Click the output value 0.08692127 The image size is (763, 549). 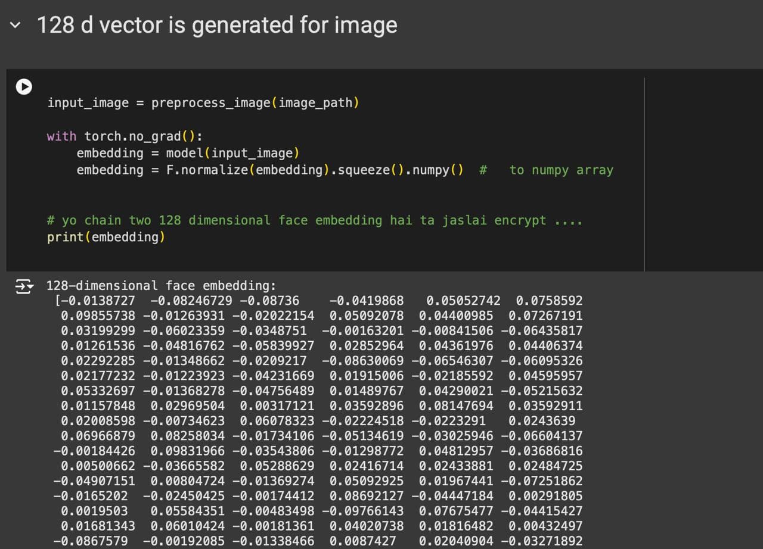pos(366,496)
